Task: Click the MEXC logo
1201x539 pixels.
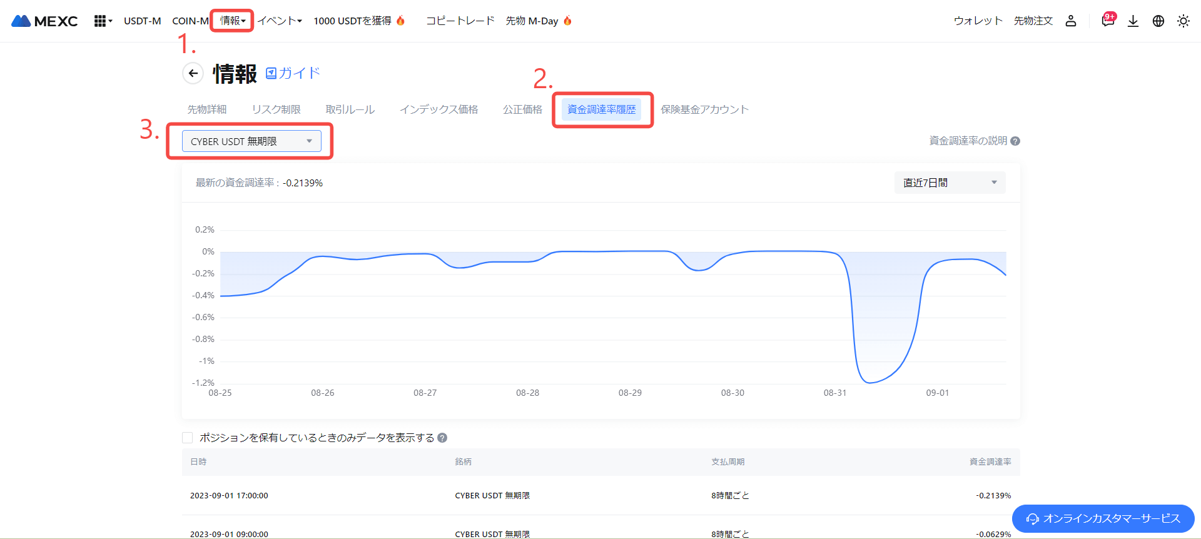Action: pos(44,21)
